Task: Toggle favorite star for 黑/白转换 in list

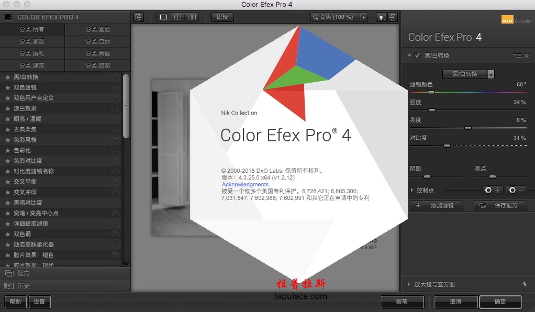Action: (x=7, y=77)
